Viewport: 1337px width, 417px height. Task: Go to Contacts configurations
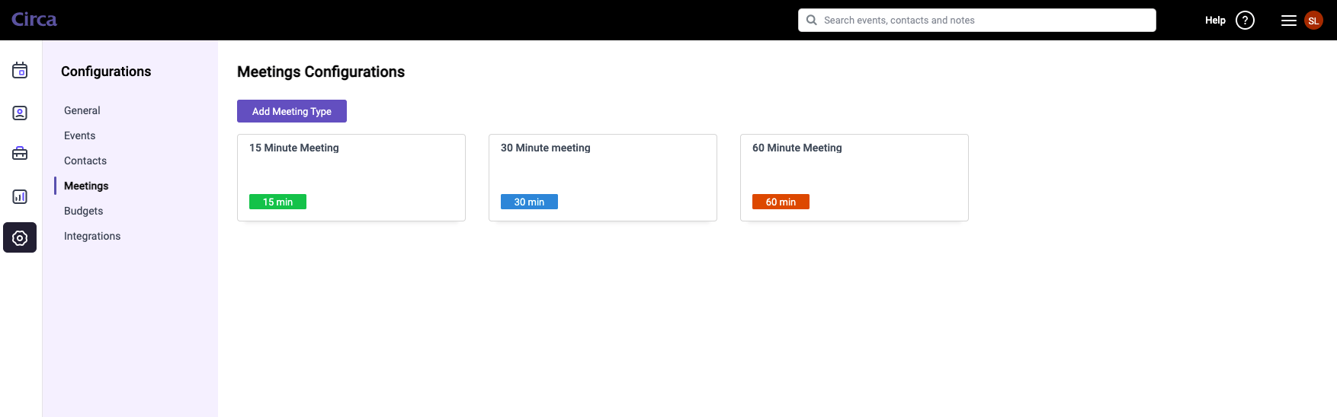pos(85,161)
